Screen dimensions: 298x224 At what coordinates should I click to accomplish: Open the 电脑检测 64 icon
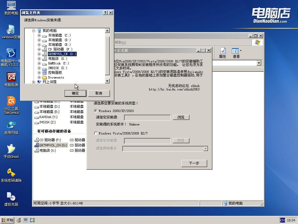click(x=11, y=80)
